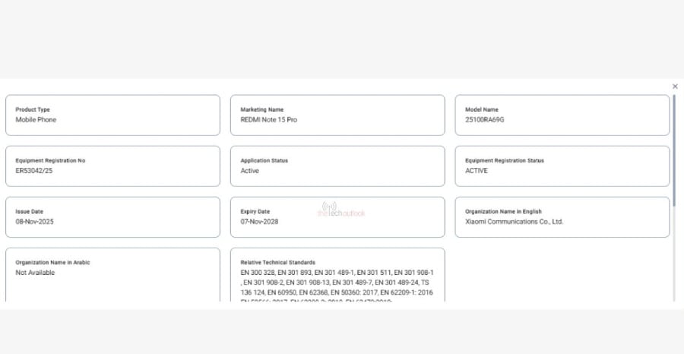The height and width of the screenshot is (354, 684).
Task: Click the expiry date 07-Nov-2028
Action: 259,222
